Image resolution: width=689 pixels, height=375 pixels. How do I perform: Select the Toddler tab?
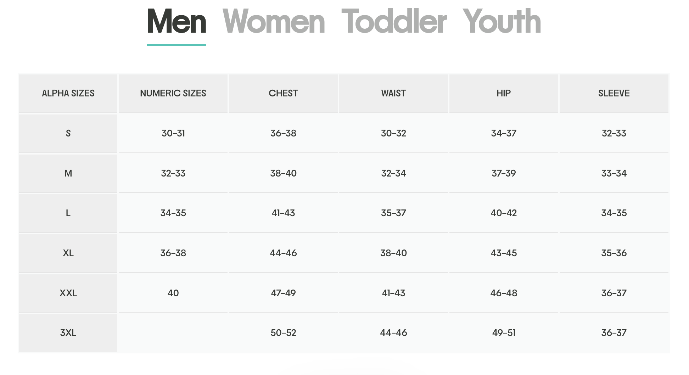pos(394,22)
